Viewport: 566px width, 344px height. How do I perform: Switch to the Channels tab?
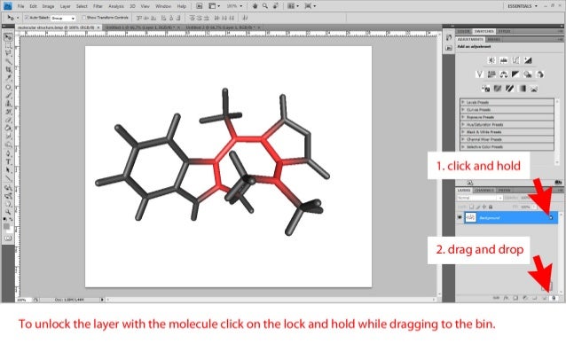point(484,190)
